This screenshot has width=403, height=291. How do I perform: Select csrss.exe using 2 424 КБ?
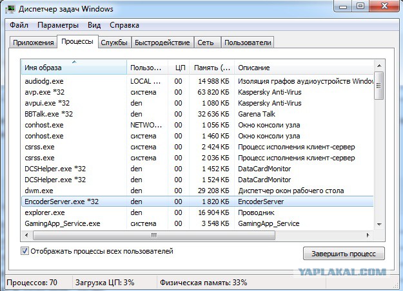(197, 147)
